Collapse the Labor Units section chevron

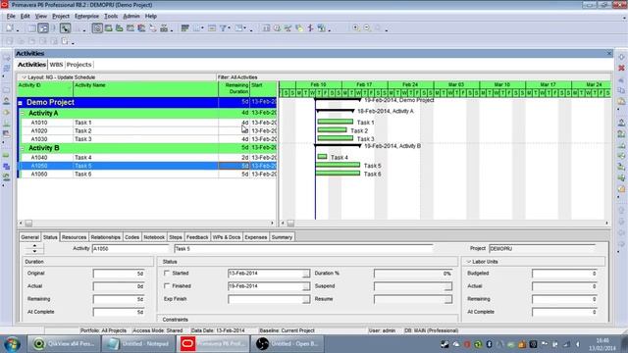(x=469, y=262)
